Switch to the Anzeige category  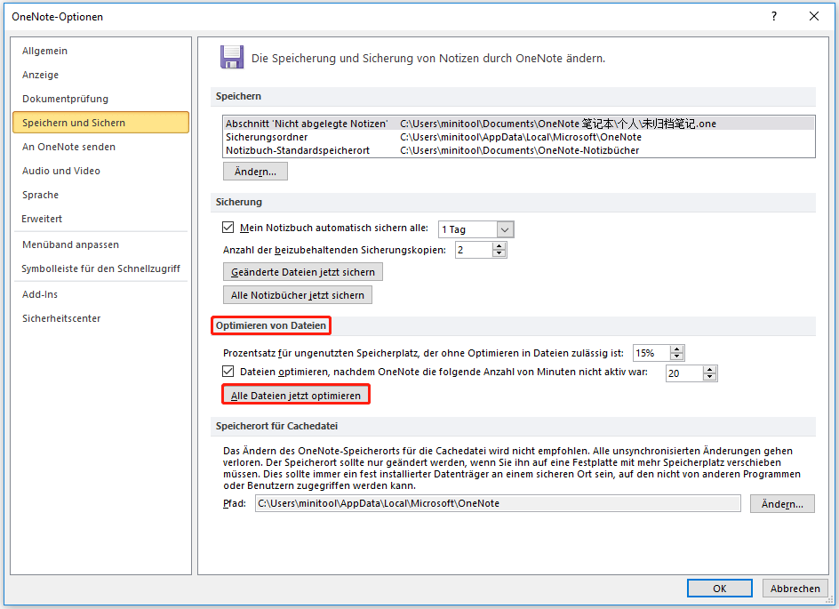pyautogui.click(x=41, y=75)
